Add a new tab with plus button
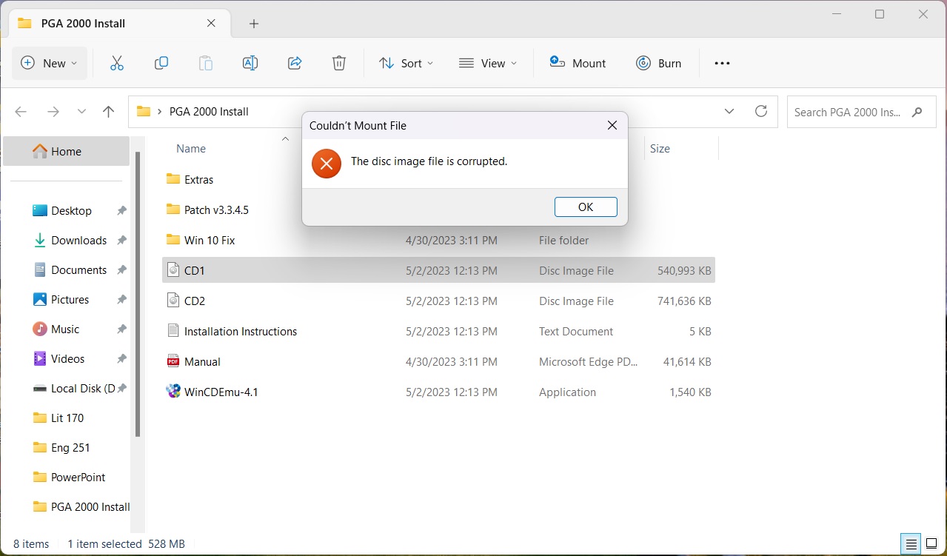947x556 pixels. coord(254,24)
